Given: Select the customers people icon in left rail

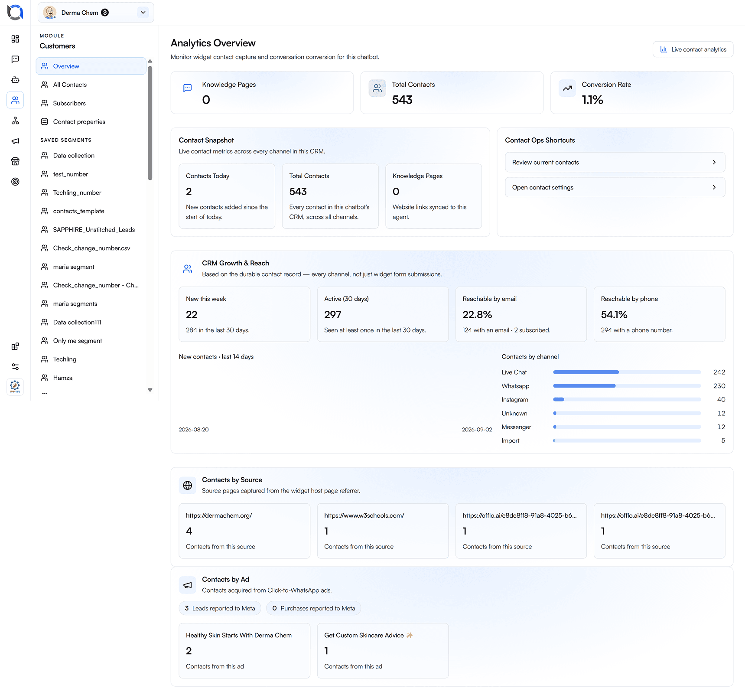Looking at the screenshot, I should pos(15,100).
